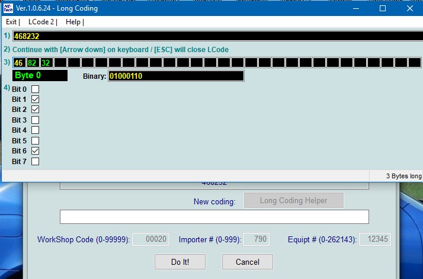Image resolution: width=423 pixels, height=279 pixels.
Task: Click the coding input showing 468232
Action: coord(217,36)
